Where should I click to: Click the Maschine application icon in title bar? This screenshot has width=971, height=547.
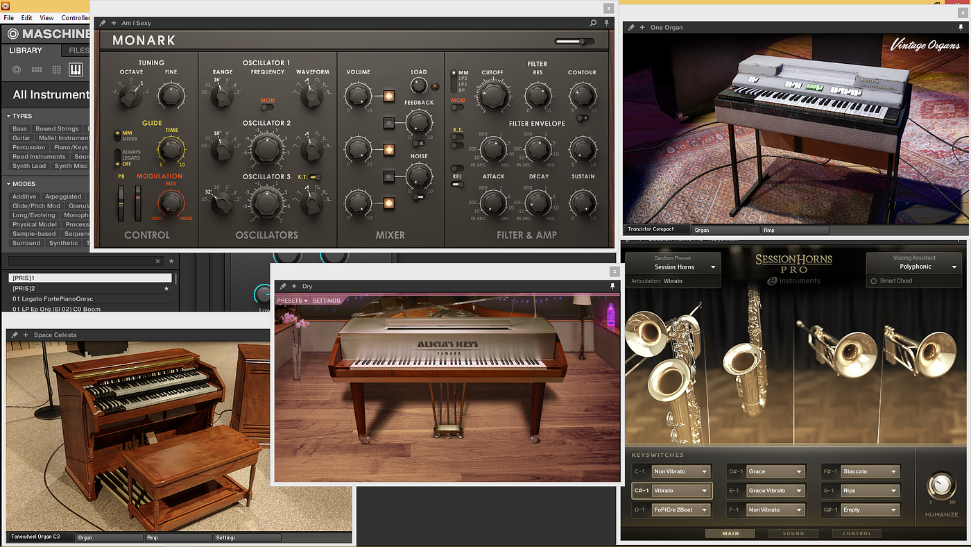pos(6,6)
